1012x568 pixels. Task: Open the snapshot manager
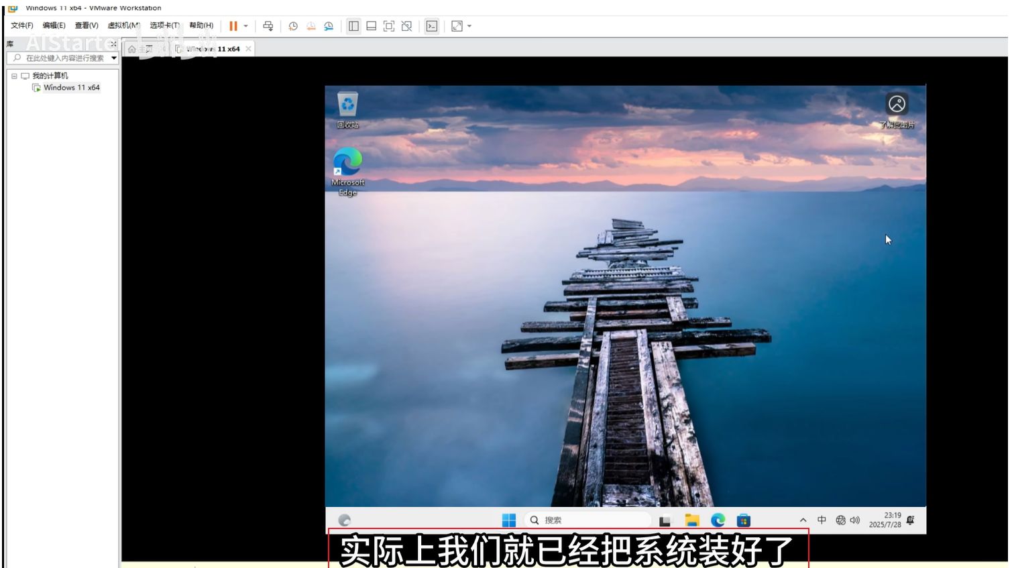pos(329,26)
